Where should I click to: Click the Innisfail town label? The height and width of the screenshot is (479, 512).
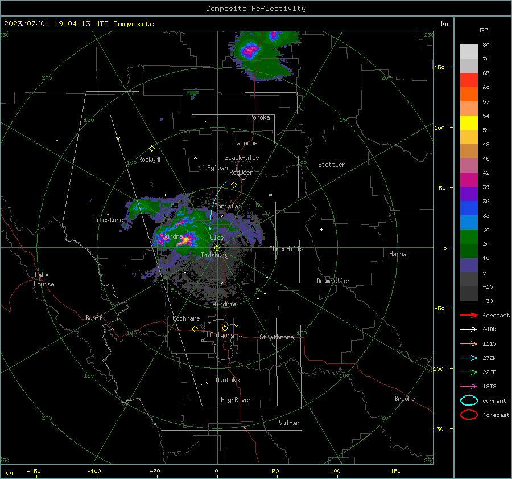click(229, 206)
